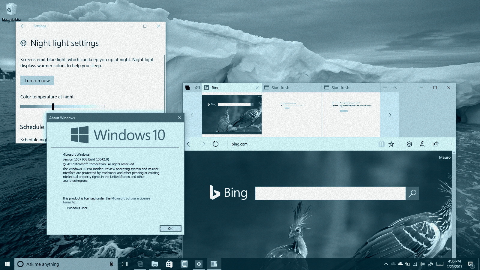Screen dimensions: 480x270
Task: Open the network tray icon
Action: point(415,264)
